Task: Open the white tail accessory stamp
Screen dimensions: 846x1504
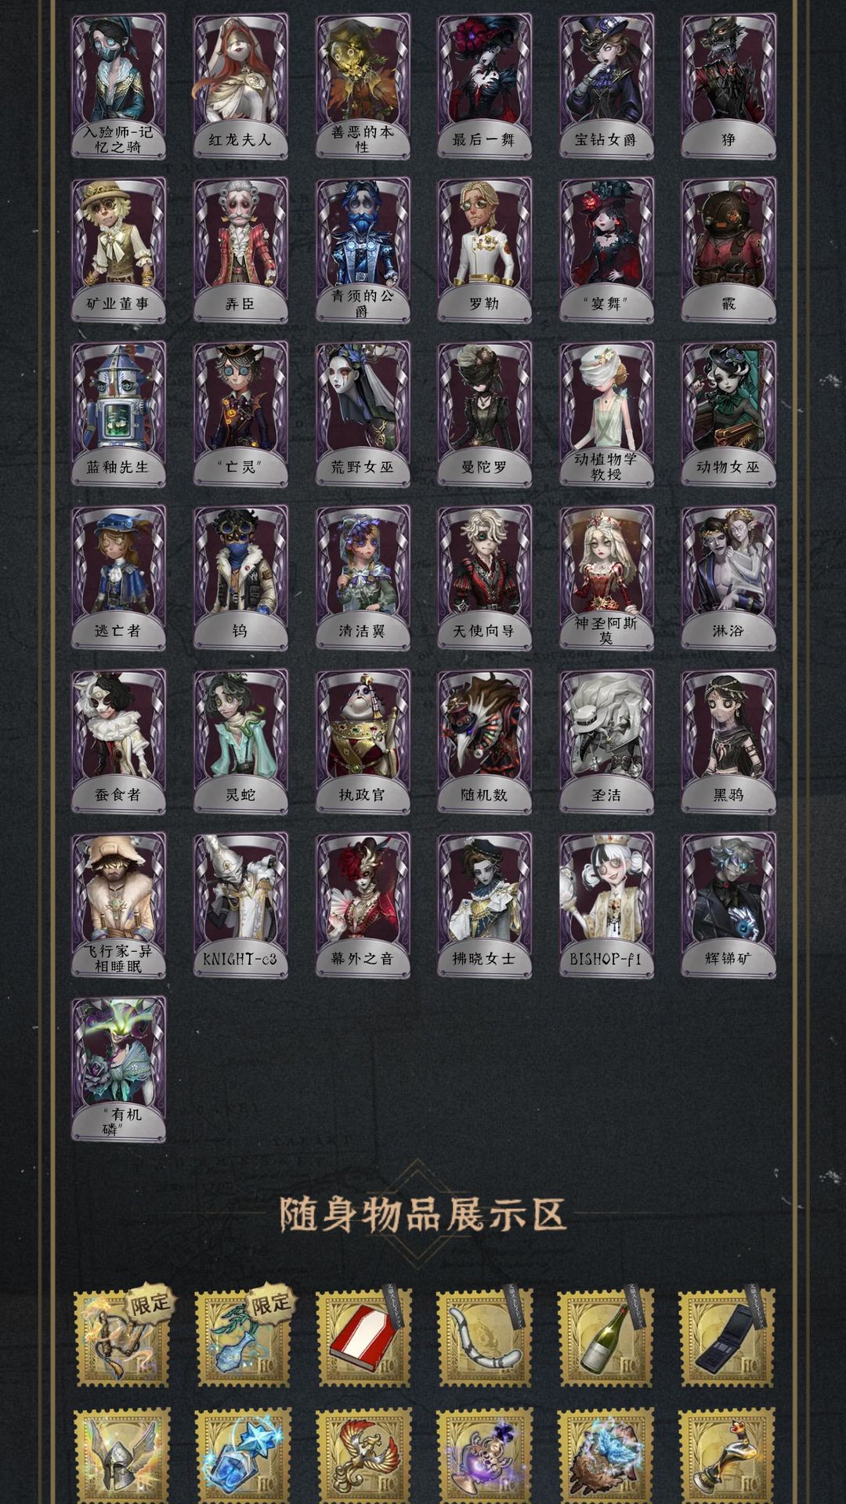Action: tap(484, 1339)
